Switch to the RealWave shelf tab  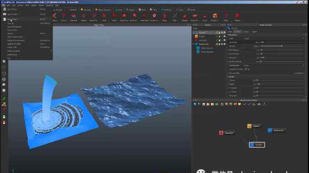(x=166, y=10)
